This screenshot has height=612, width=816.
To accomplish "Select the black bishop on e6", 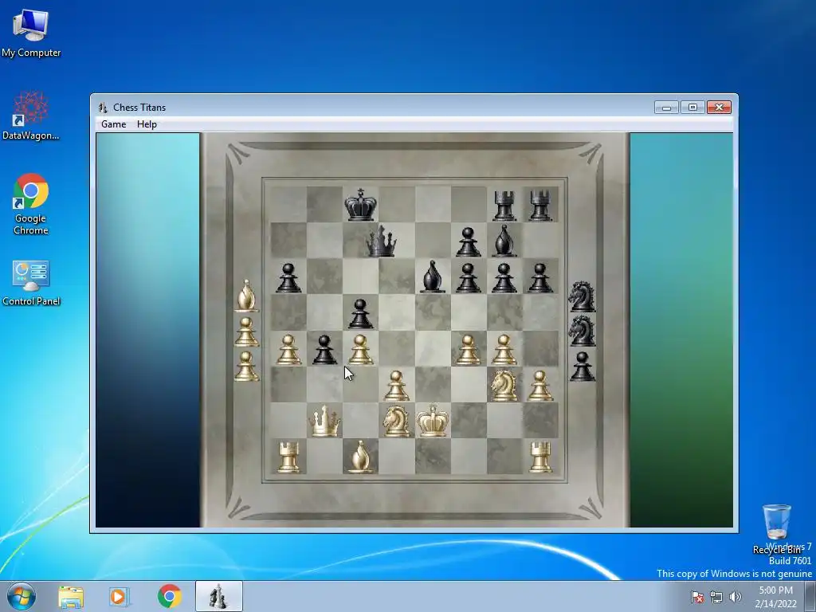I will pos(433,277).
